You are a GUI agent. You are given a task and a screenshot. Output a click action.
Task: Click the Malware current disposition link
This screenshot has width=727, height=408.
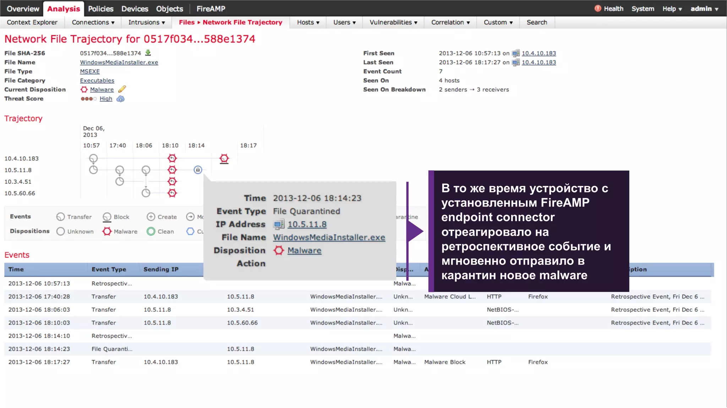pos(102,90)
